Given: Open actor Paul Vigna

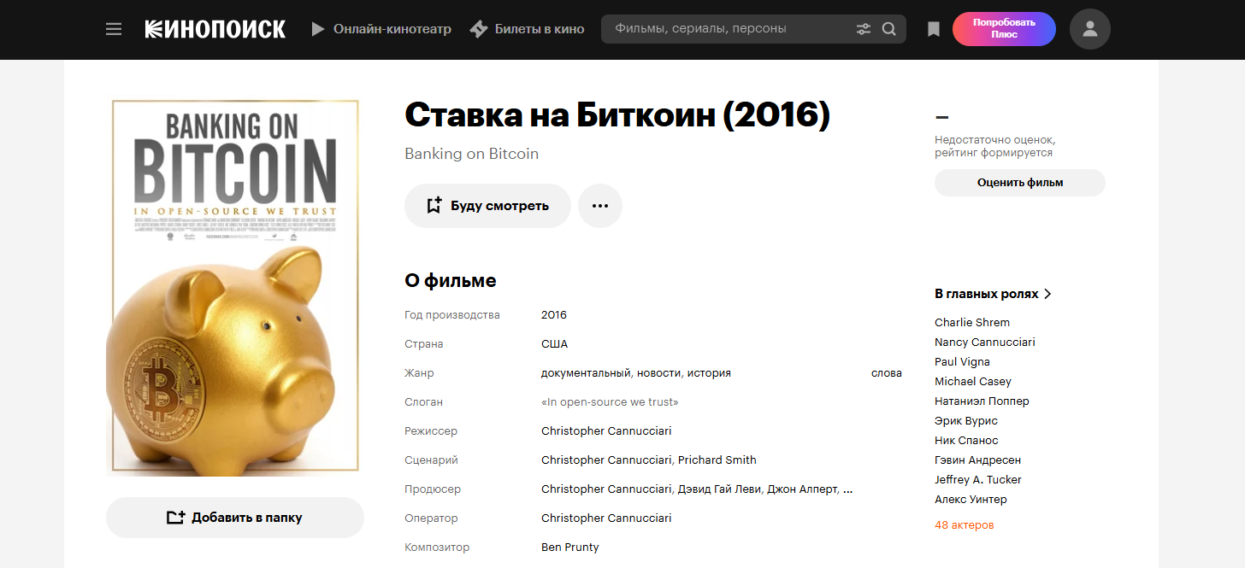Looking at the screenshot, I should click(x=962, y=362).
